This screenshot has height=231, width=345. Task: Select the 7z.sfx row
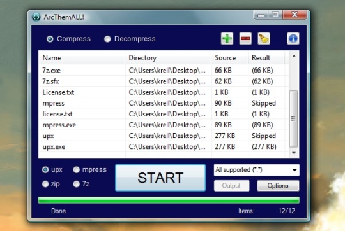click(164, 81)
